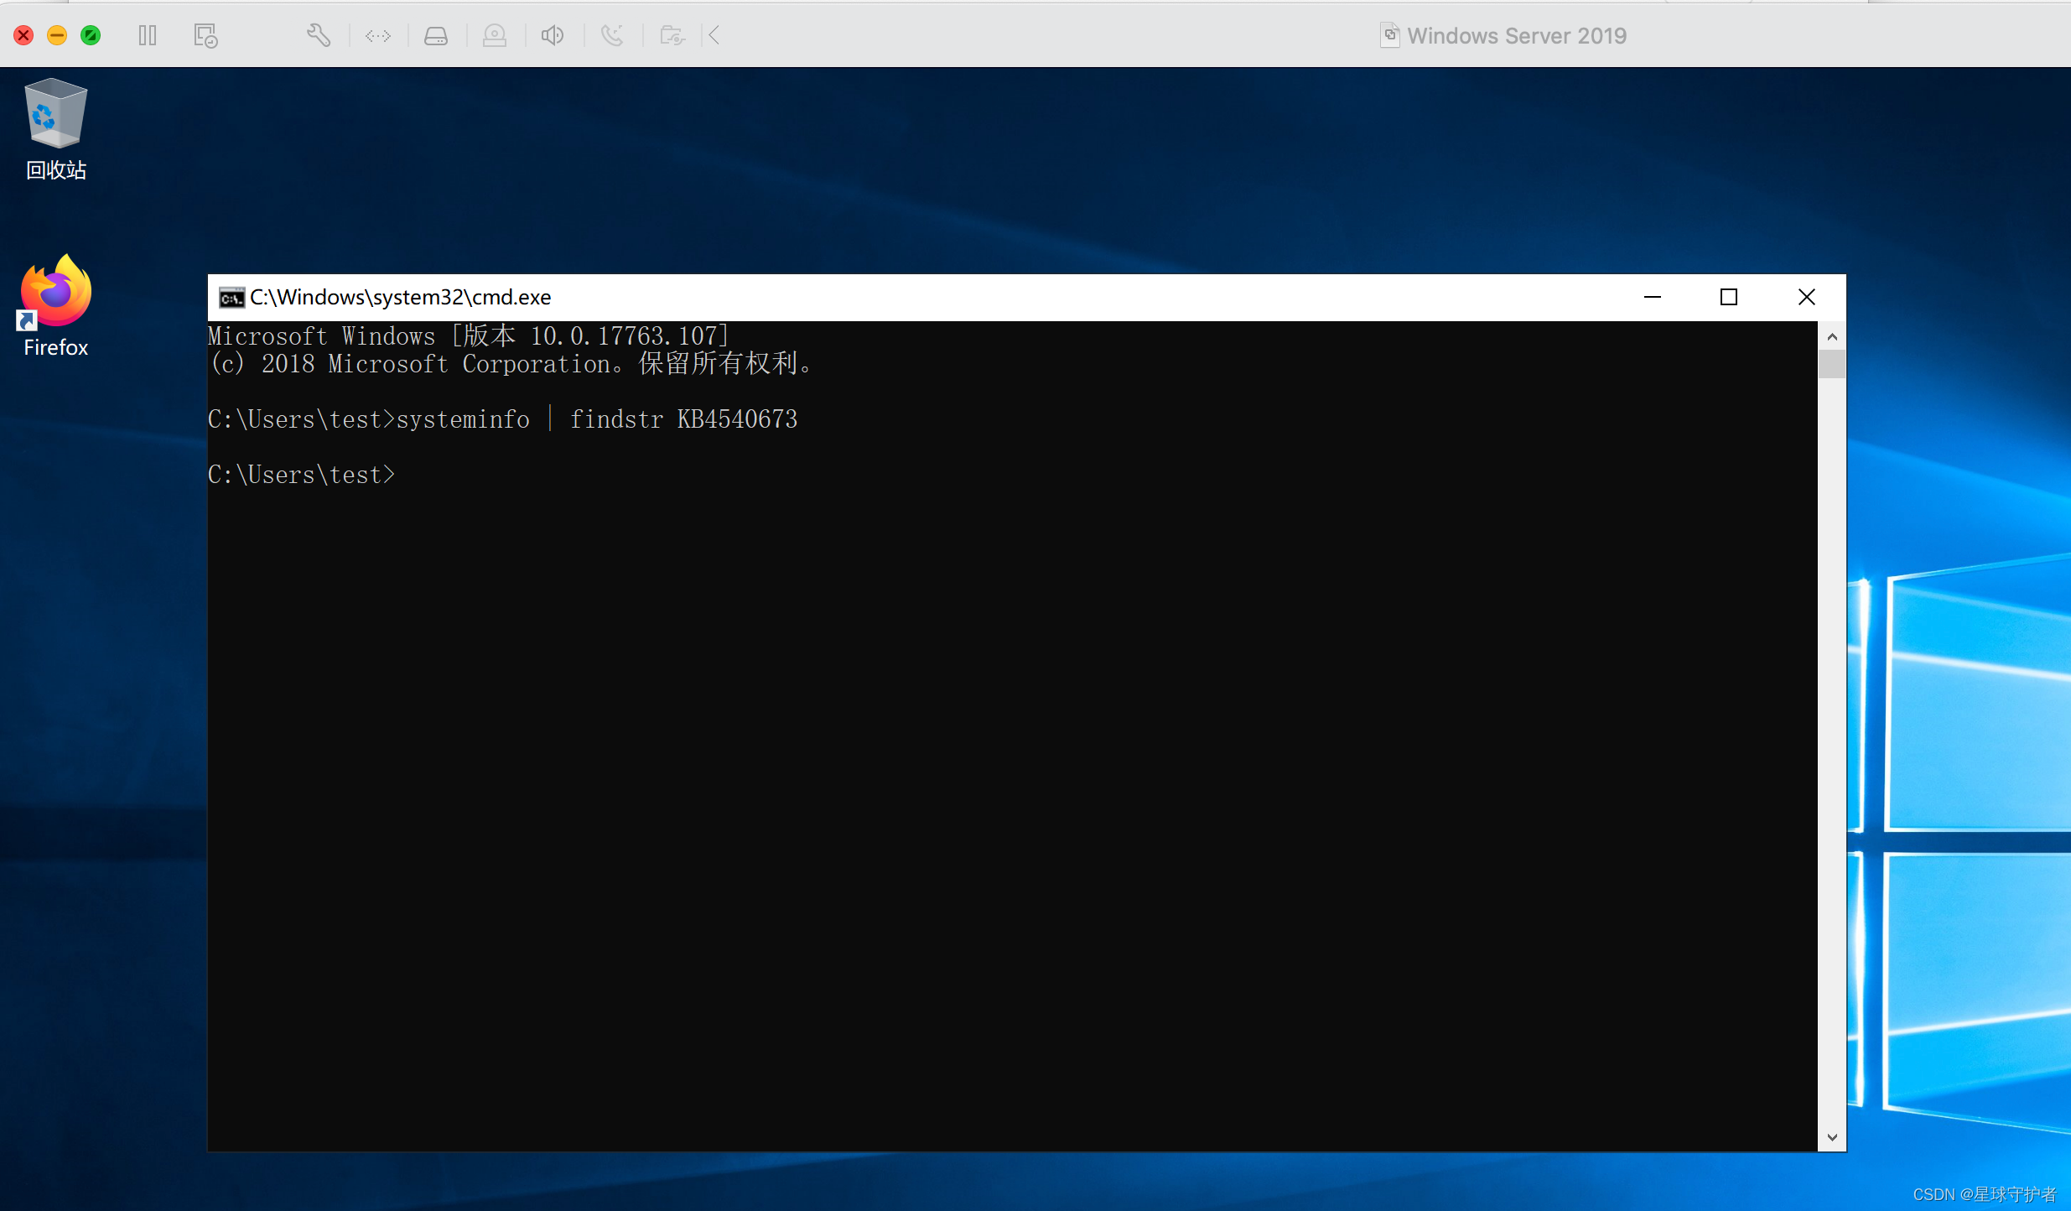Maximize the cmd.exe window

pyautogui.click(x=1730, y=297)
